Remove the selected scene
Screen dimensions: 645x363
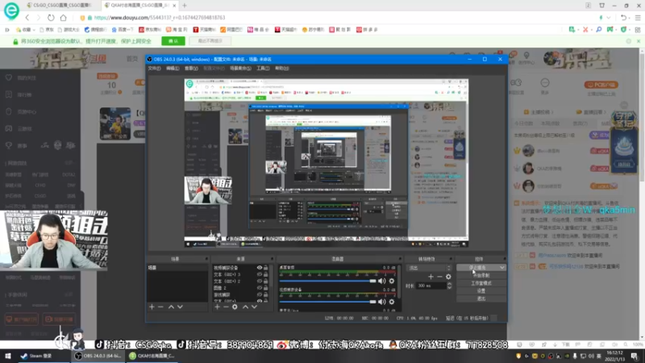pos(160,307)
